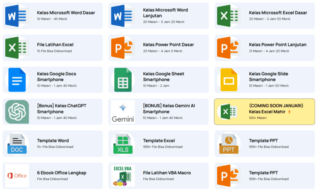Select the PowerPoint icon for Kelas Power Point Dasar
Viewport: 318px width, 193px height.
click(123, 48)
